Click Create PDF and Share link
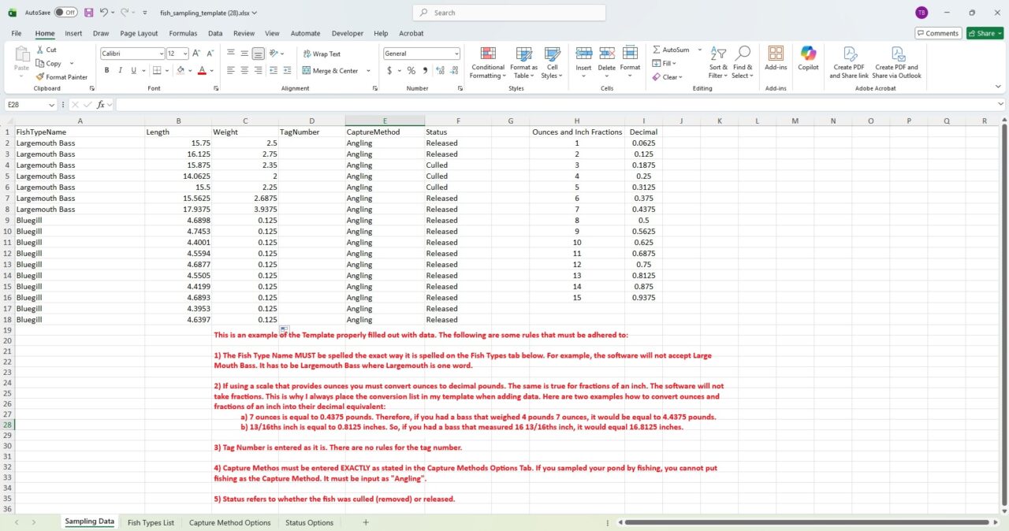Screen dimensions: 1009x531 pos(849,63)
